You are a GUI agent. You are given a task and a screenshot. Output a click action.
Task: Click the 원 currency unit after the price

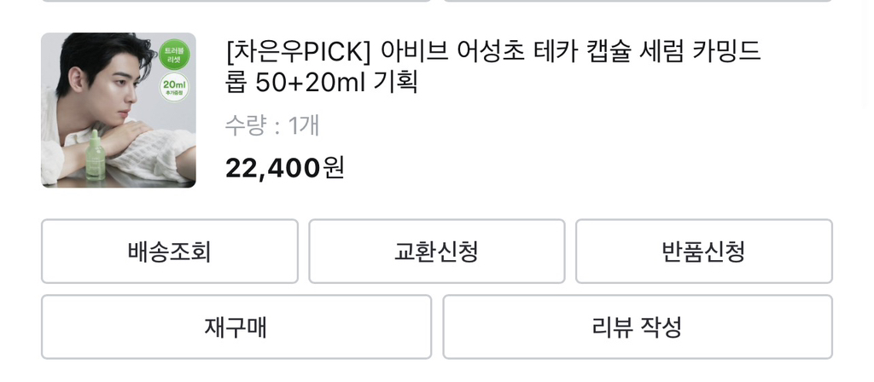334,168
